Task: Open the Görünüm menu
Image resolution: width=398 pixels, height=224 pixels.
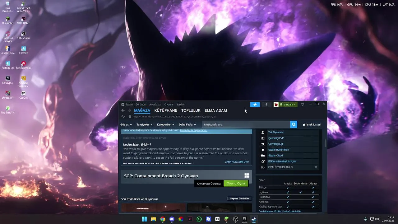Action: click(141, 105)
